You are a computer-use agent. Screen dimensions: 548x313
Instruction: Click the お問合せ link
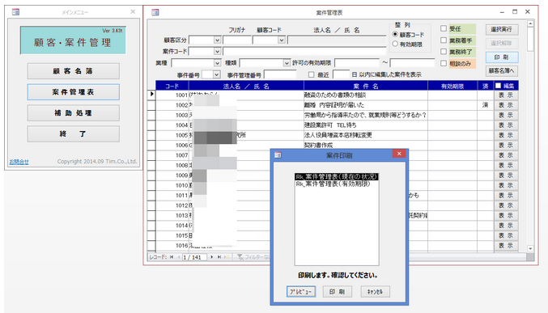coord(19,162)
